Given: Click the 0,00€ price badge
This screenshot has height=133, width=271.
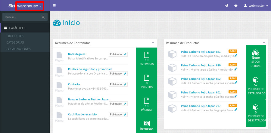Looking at the screenshot, I should tap(233, 51).
